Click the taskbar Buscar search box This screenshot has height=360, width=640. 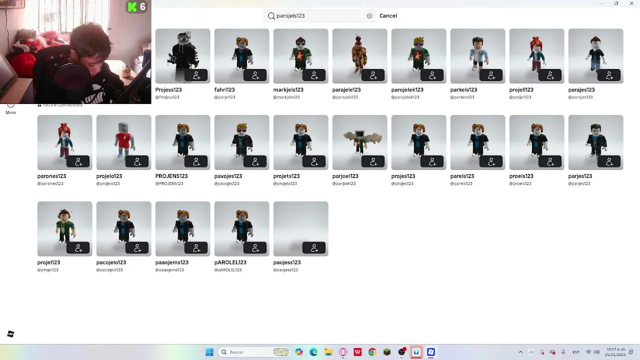(x=254, y=352)
